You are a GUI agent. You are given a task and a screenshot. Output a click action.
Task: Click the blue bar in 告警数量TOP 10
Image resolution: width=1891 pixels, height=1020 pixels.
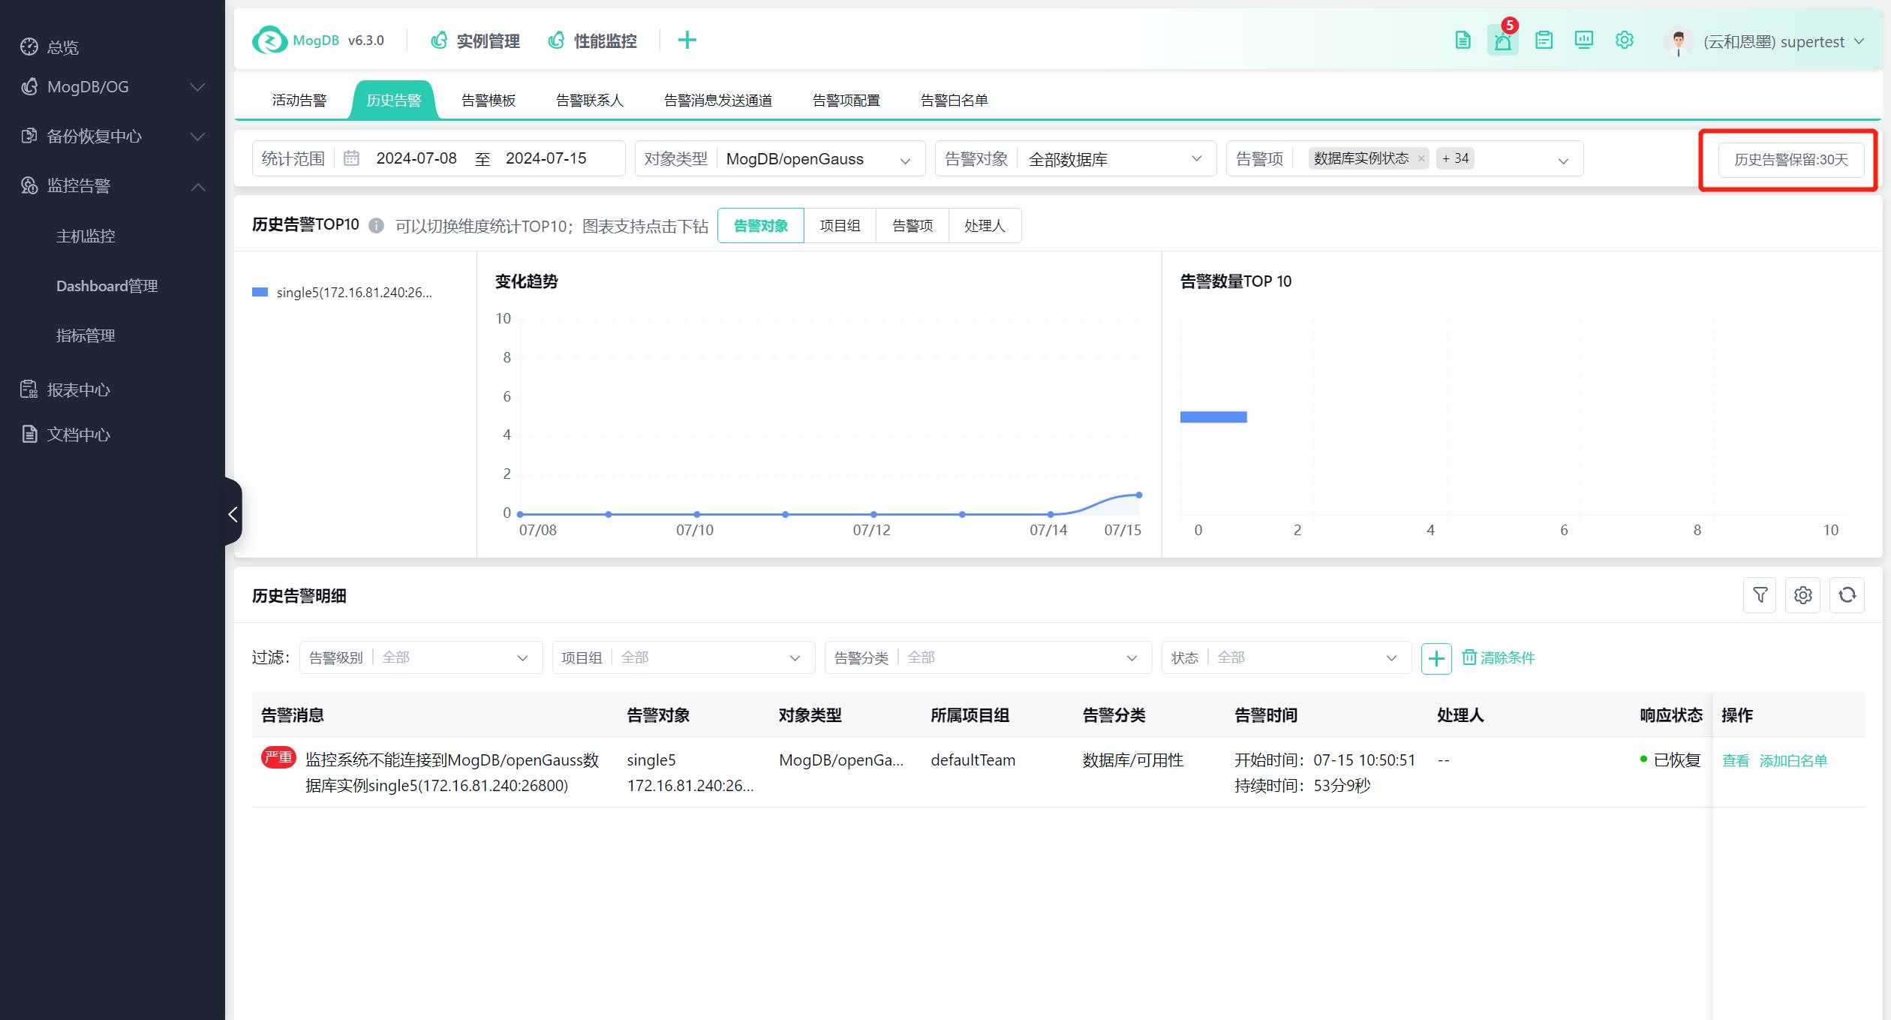(1213, 417)
